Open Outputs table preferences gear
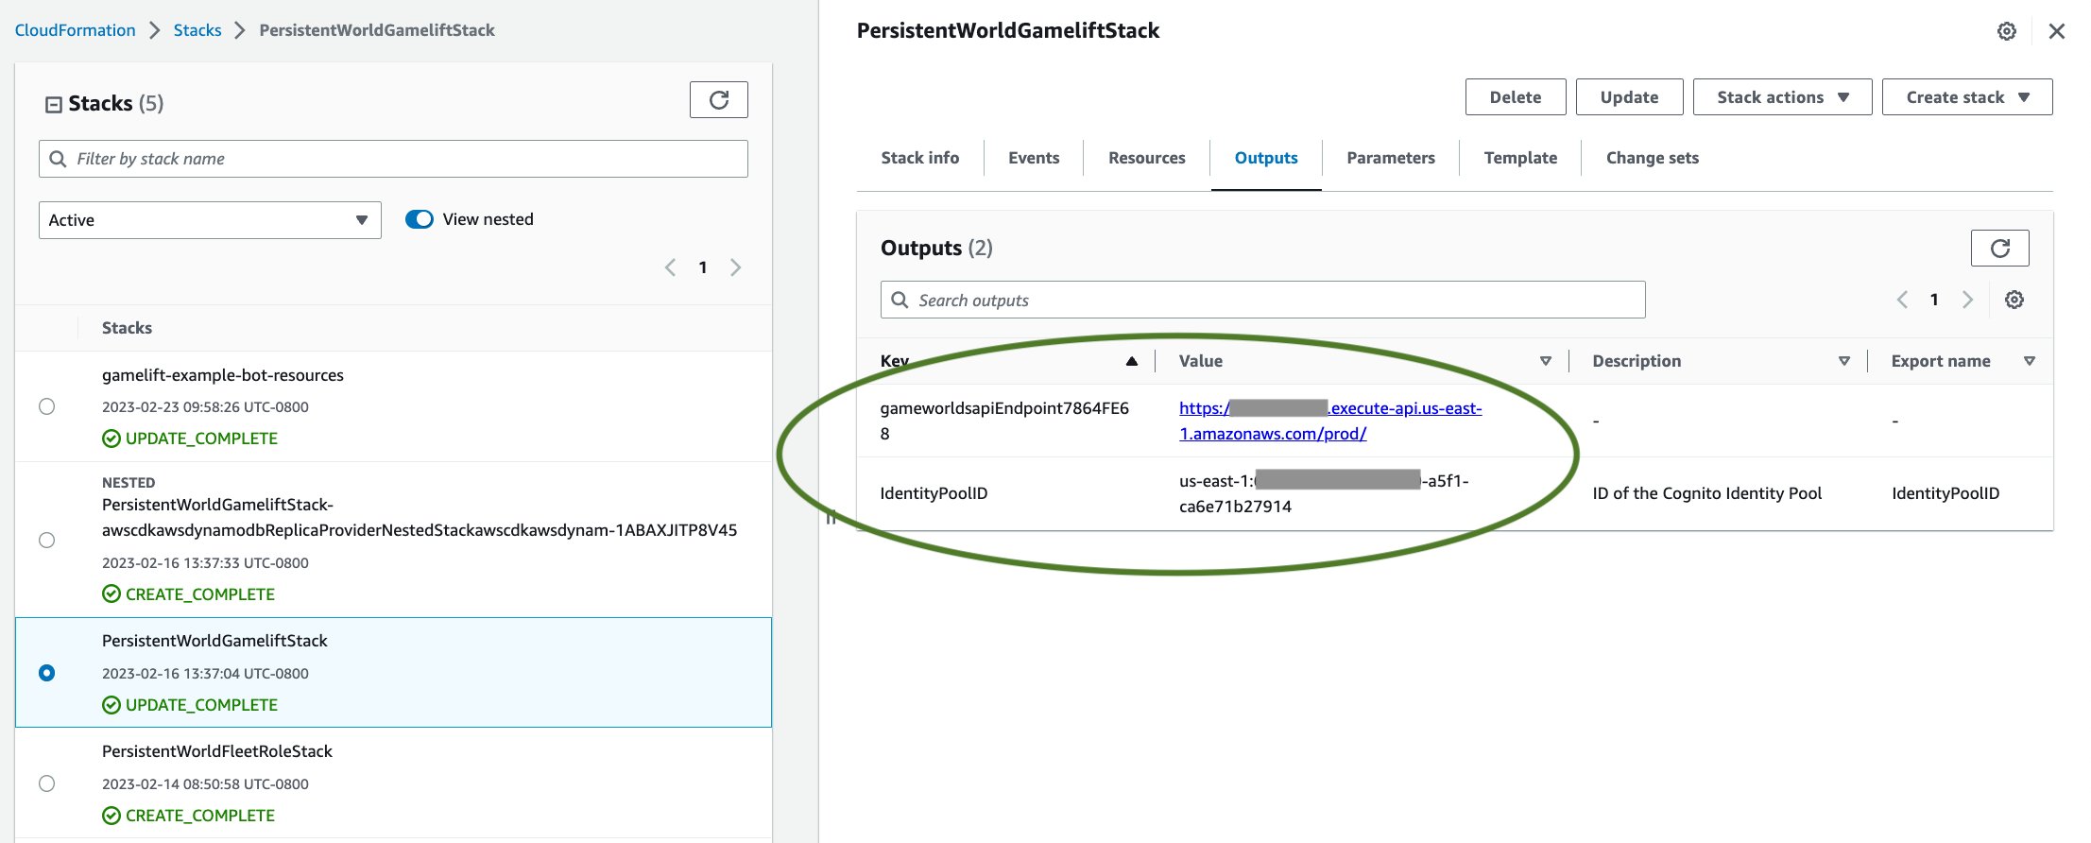 coord(2014,300)
